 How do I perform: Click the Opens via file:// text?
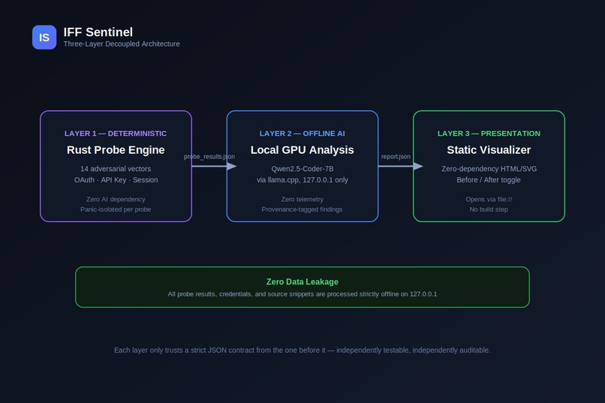(x=489, y=200)
